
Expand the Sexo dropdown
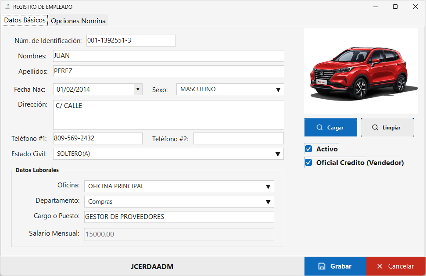click(278, 90)
